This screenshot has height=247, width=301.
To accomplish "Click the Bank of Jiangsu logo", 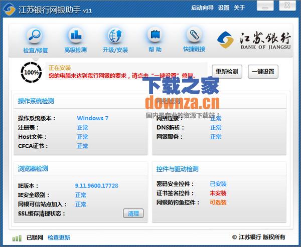I will click(x=254, y=40).
